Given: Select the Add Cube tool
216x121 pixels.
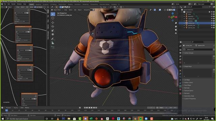Looking at the screenshot, I should [53, 47].
